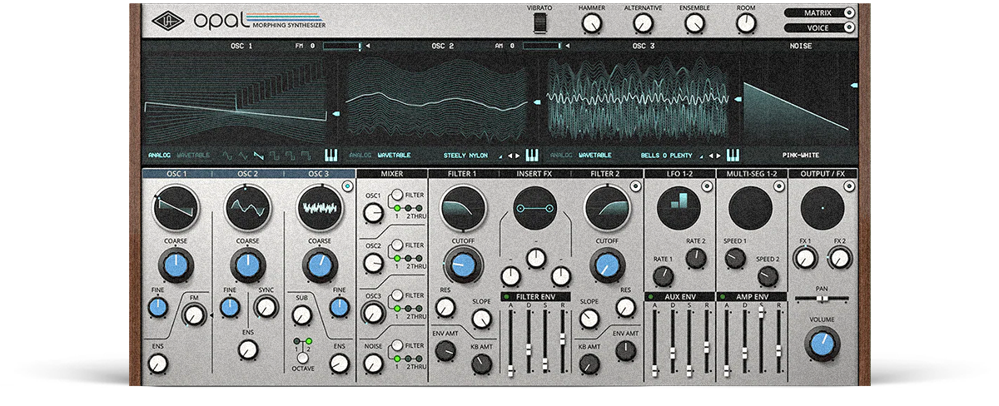This screenshot has height=406, width=999.
Task: Select previous Steely Nylon wavetable arrow
Action: [x=509, y=156]
